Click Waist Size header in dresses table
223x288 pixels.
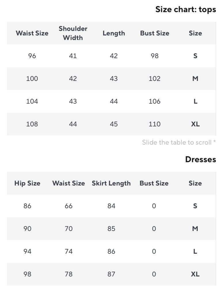coord(68,183)
